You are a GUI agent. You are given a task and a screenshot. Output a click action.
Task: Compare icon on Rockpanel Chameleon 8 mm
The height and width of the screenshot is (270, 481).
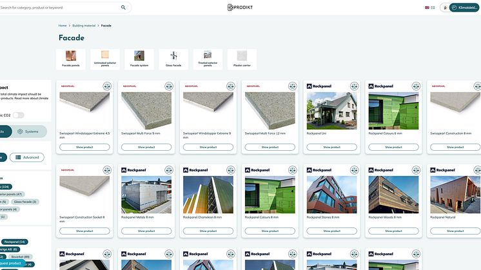(x=231, y=169)
